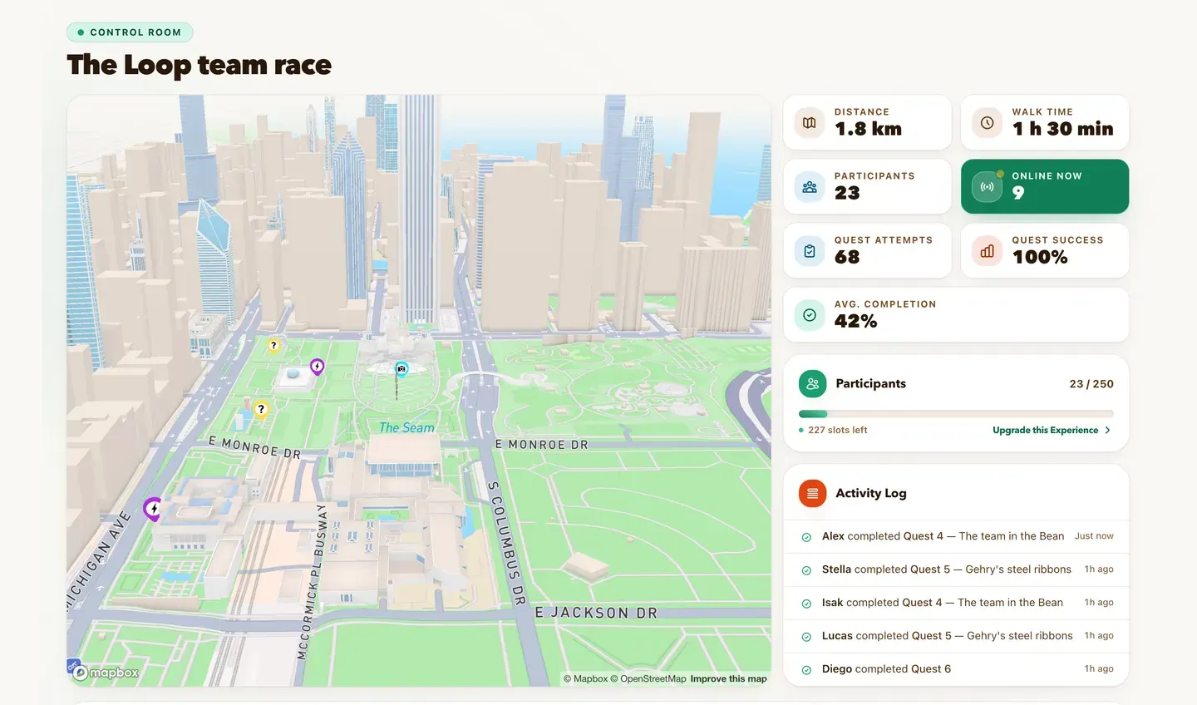
Task: Click the 'E JACKSON DR' street label
Action: (x=596, y=613)
